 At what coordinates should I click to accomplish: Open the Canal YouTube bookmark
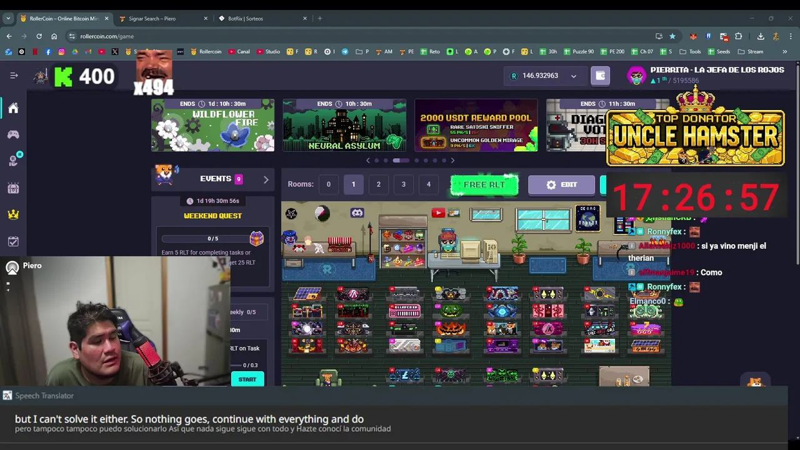pos(239,52)
